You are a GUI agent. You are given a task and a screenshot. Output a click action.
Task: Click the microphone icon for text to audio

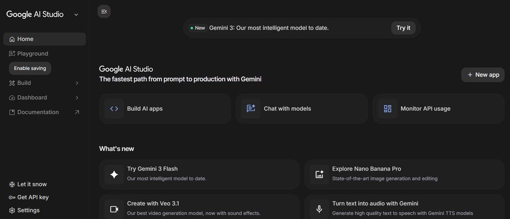click(319, 209)
